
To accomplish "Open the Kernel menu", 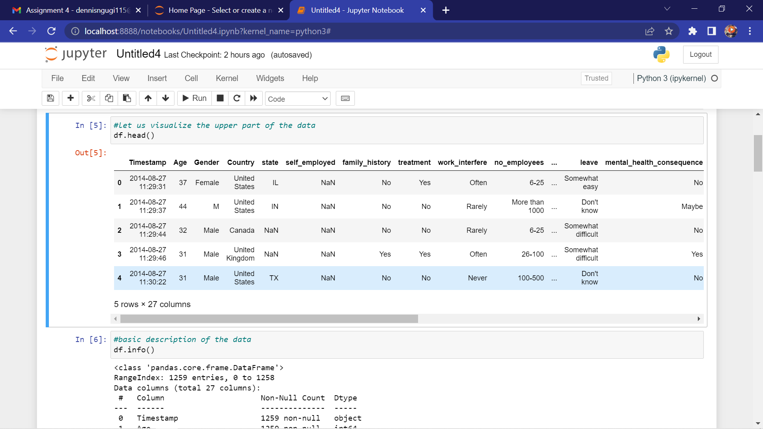I will [227, 78].
